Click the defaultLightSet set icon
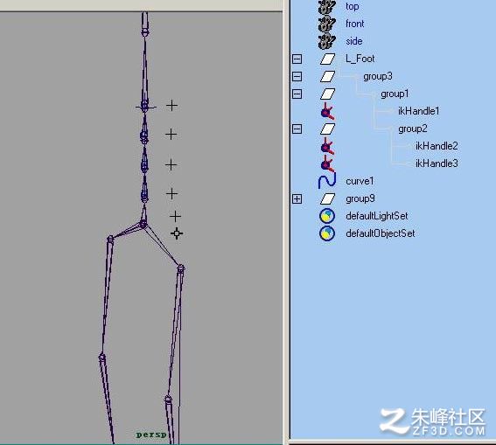 [x=327, y=216]
